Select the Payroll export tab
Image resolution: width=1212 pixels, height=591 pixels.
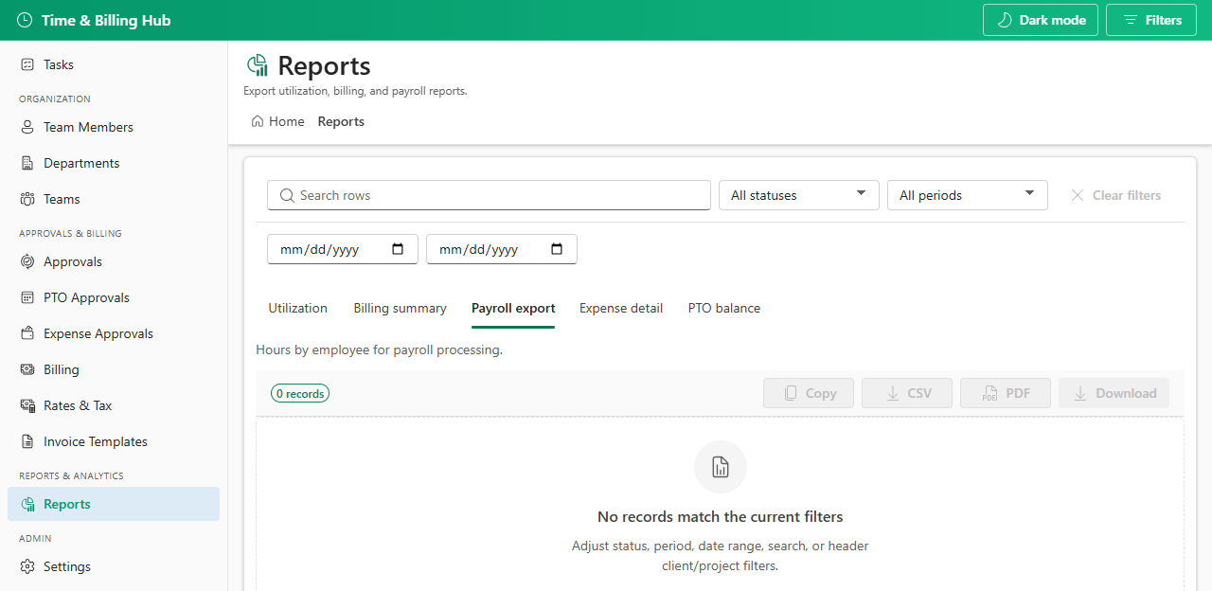pyautogui.click(x=513, y=308)
